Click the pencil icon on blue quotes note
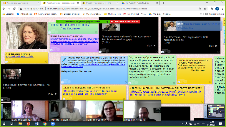 coord(64,60)
